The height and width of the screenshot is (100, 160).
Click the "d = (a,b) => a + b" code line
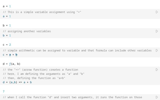17,82
